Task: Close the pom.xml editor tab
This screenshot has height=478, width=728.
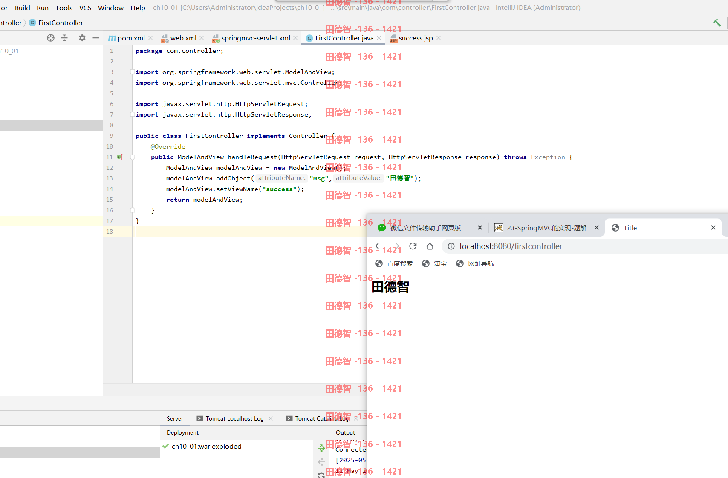Action: click(x=150, y=38)
